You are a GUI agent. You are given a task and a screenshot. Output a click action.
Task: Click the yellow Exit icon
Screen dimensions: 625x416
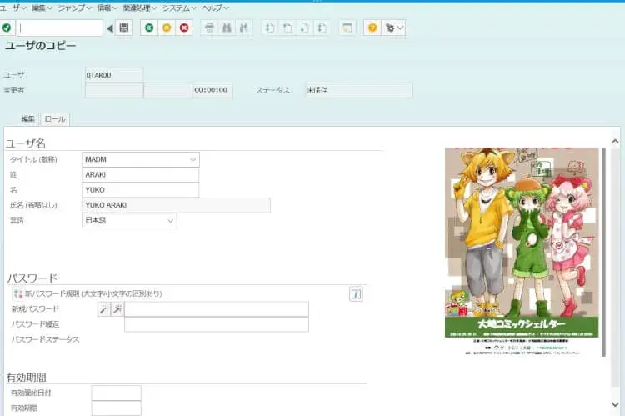pyautogui.click(x=167, y=28)
